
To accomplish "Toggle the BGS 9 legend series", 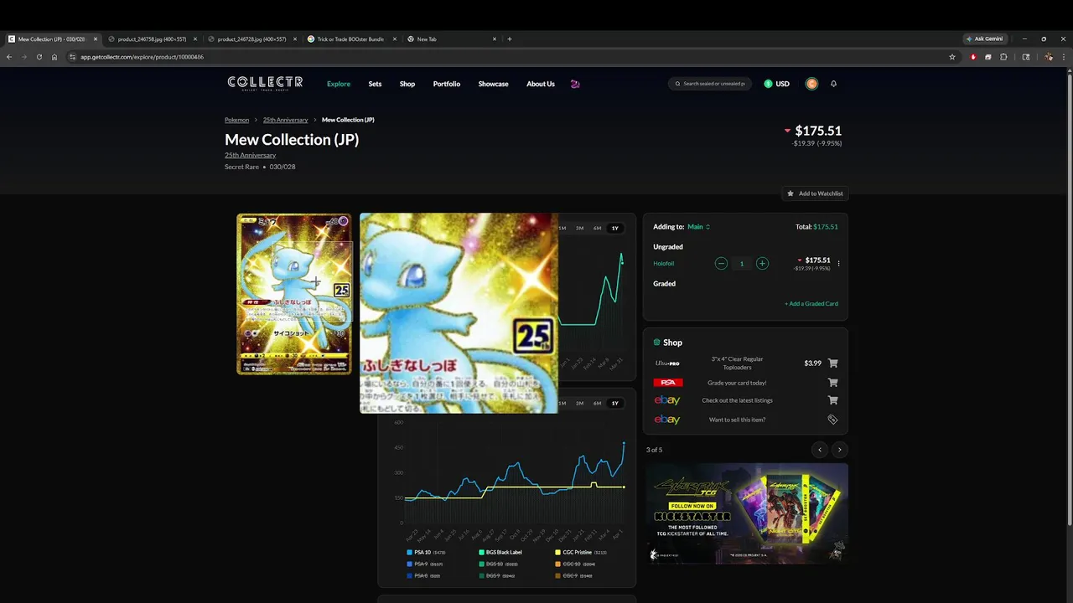I will [497, 576].
